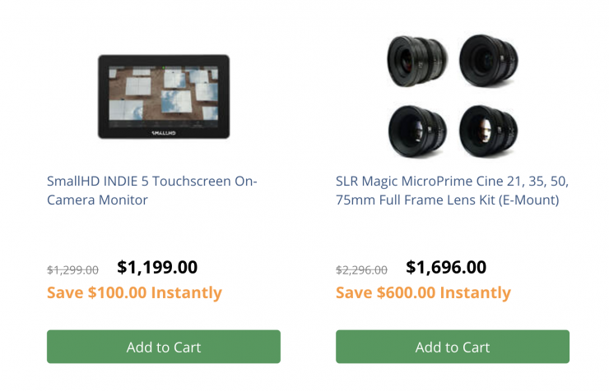Click the crossed-out $2,296.00 original price

(x=361, y=269)
